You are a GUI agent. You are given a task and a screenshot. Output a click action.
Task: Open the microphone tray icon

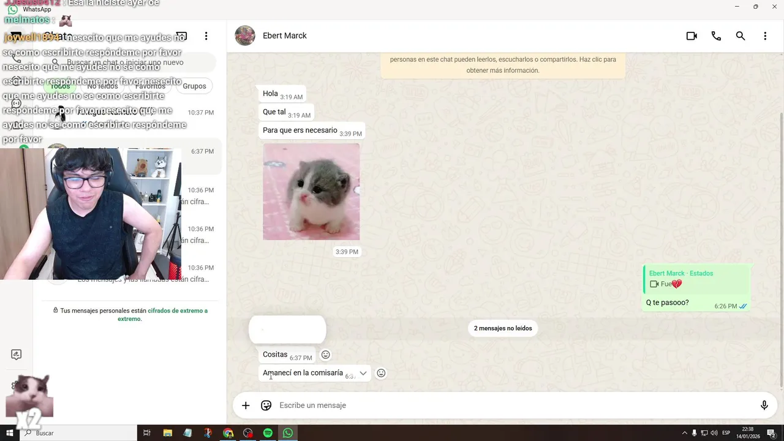[695, 433]
